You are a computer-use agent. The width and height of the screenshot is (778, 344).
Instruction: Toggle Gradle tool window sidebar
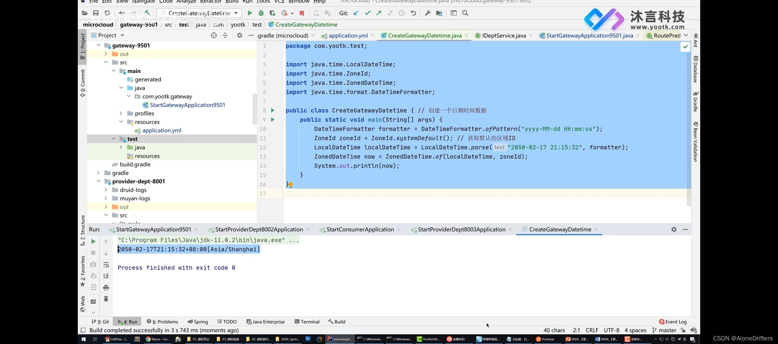tap(696, 102)
